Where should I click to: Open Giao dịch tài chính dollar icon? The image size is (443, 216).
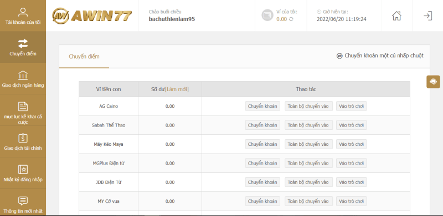click(23, 138)
